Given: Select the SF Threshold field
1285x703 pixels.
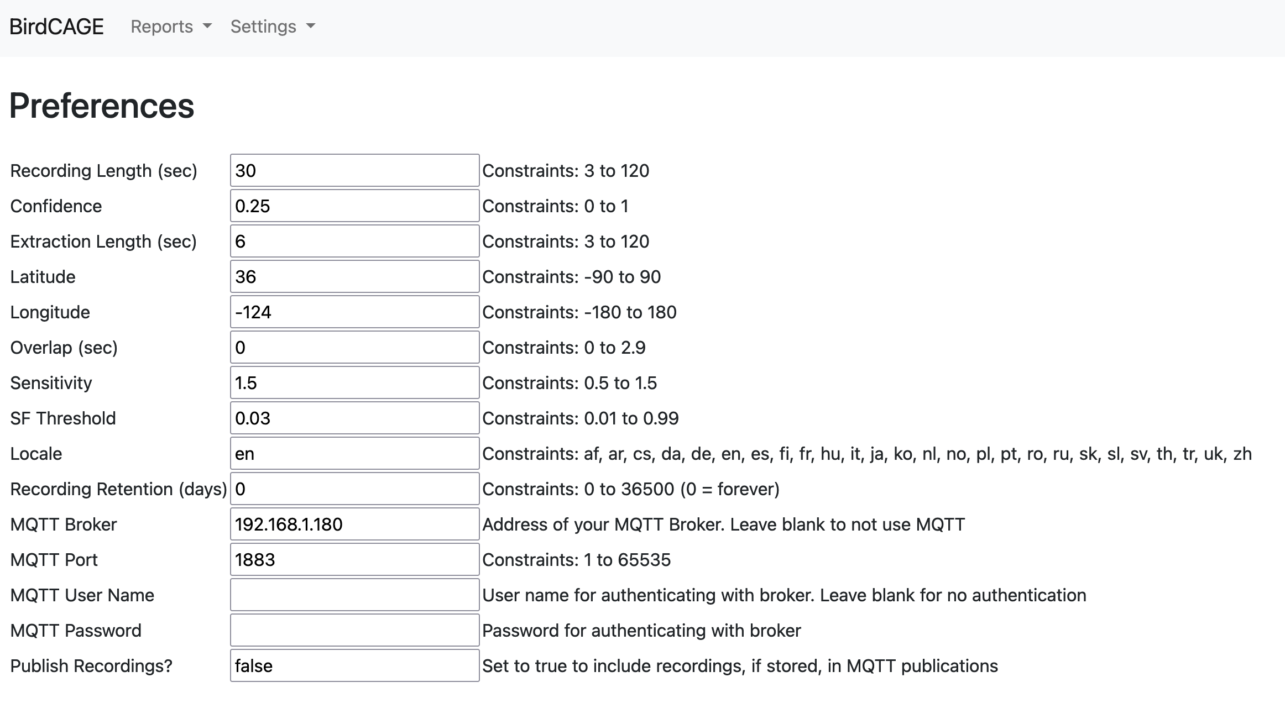Looking at the screenshot, I should point(354,418).
